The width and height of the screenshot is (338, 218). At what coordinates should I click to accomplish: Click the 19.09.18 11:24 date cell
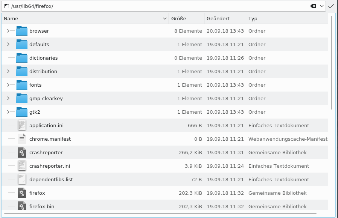click(x=225, y=166)
